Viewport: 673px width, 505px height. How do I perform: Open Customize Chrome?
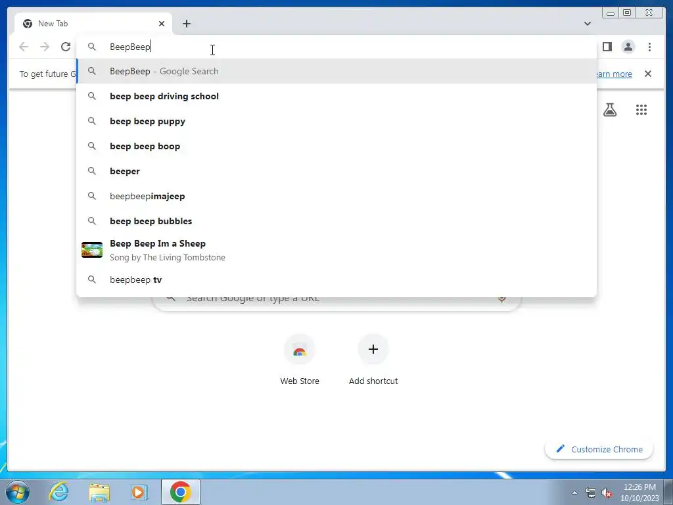pos(599,449)
